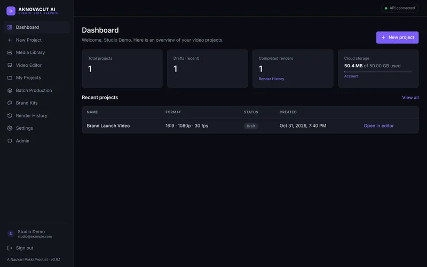Screen dimensions: 427x267
Task: Click the Settings gear icon
Action: pyautogui.click(x=10, y=128)
